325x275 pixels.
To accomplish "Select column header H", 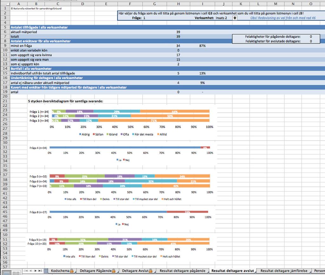I will point(178,4).
